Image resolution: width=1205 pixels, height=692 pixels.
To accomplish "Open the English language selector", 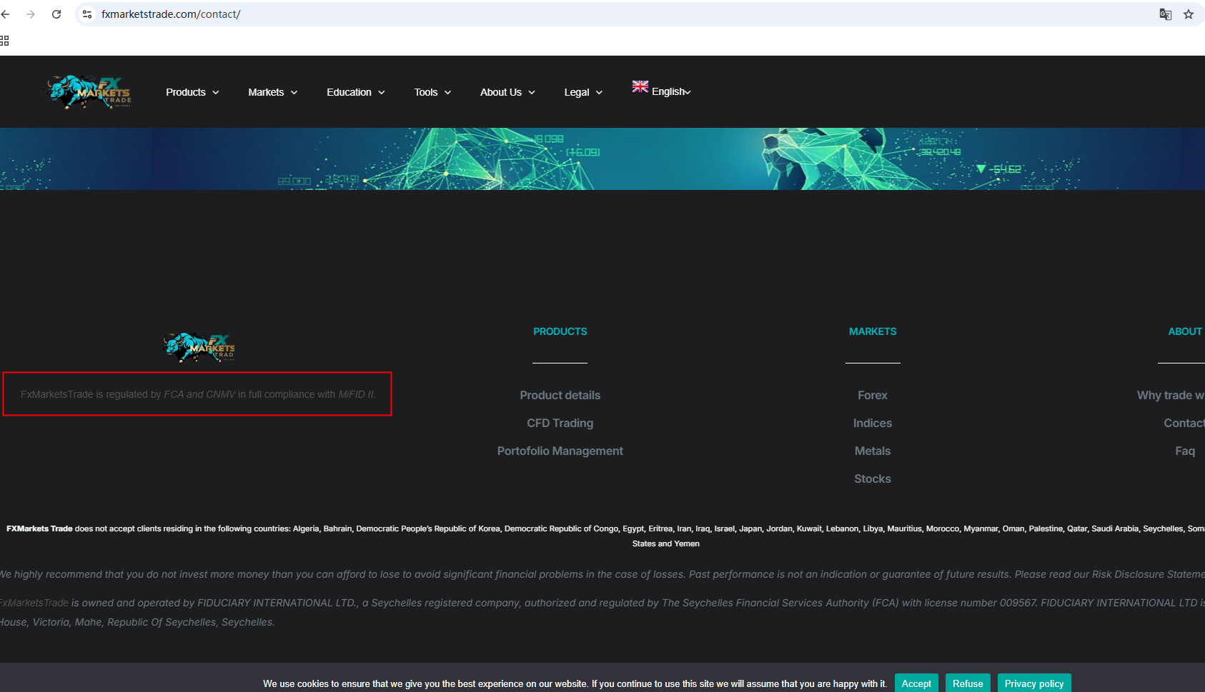I will tap(662, 91).
